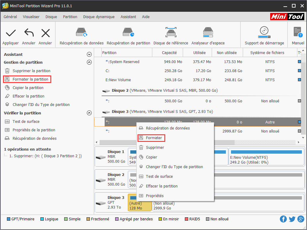Image resolution: width=307 pixels, height=230 pixels.
Task: Click the Appliquer checkmark icon
Action: click(11, 33)
